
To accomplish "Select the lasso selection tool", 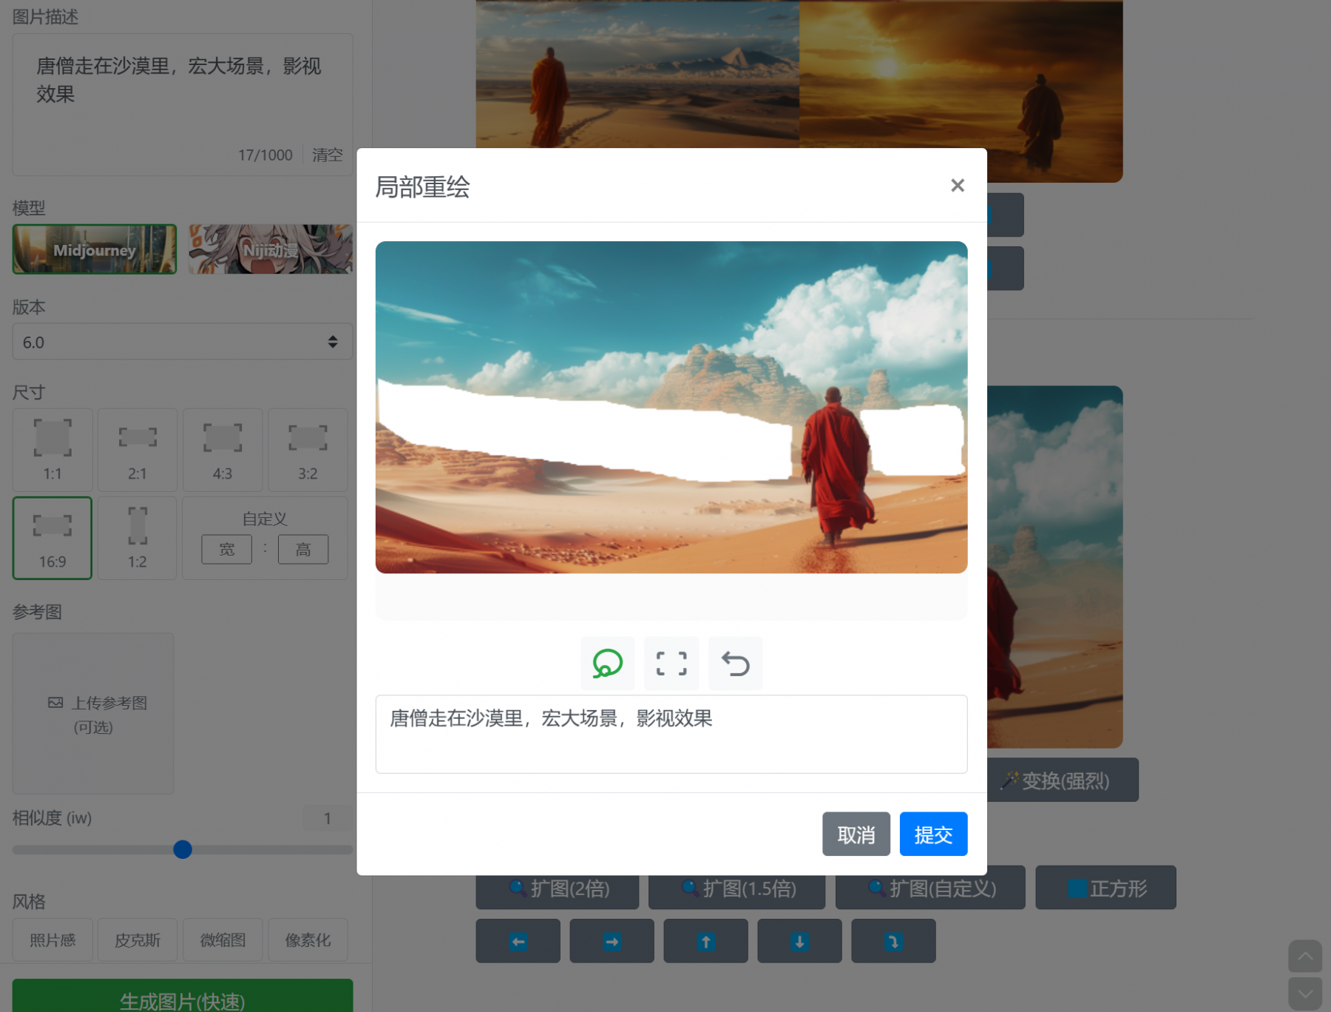I will point(607,664).
